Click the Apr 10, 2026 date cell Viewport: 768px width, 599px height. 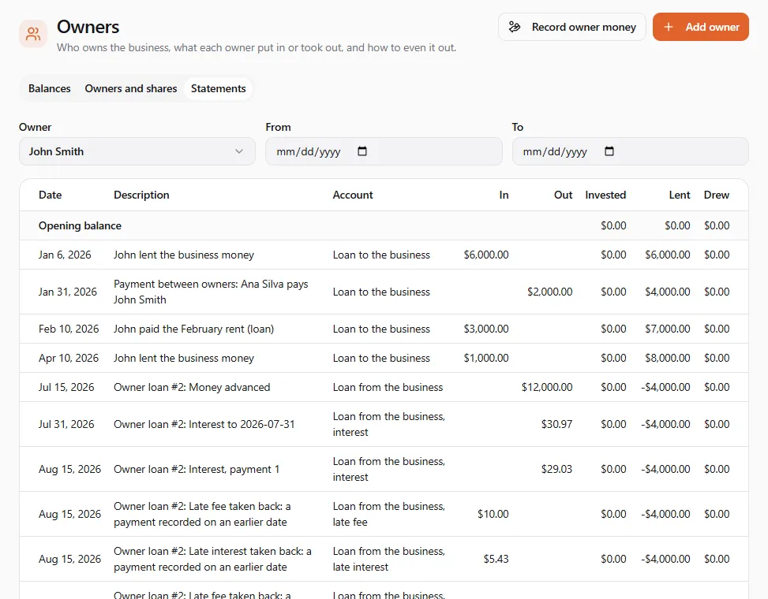[69, 359]
